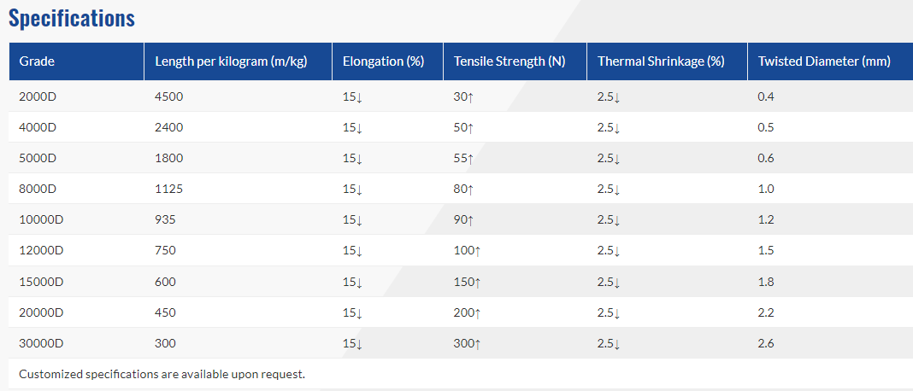The height and width of the screenshot is (391, 913).
Task: Click the 2000D grade cell
Action: pos(38,96)
